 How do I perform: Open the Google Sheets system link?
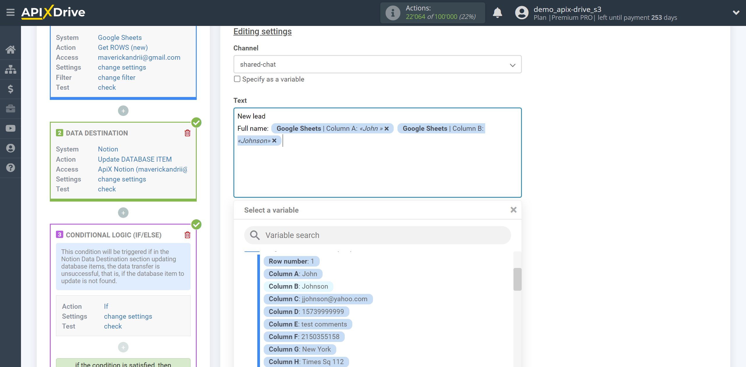coord(120,38)
